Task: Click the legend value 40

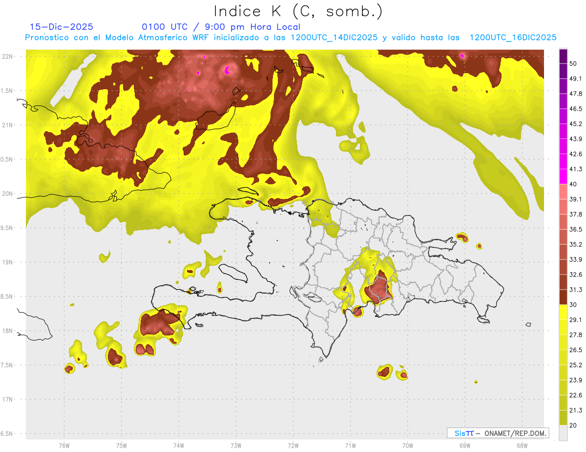Action: click(x=574, y=184)
